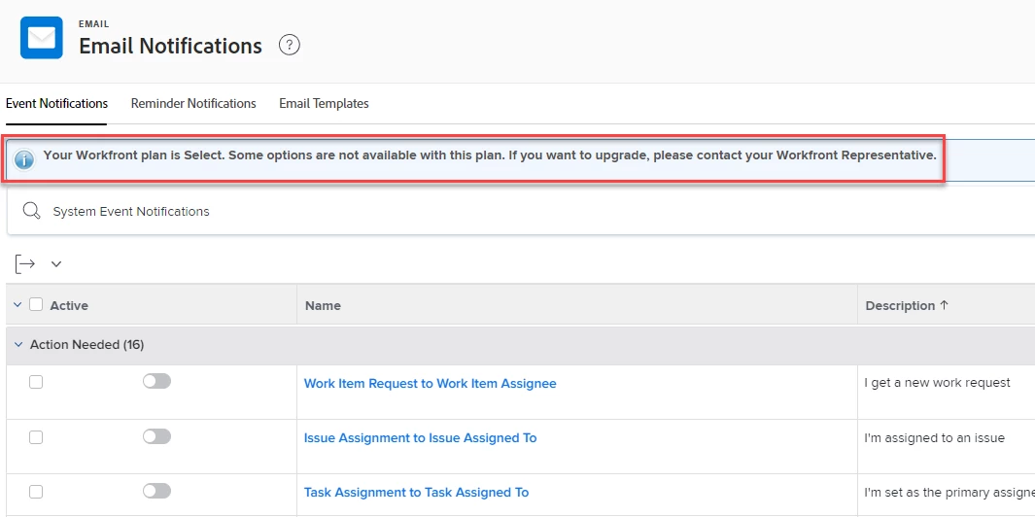Click the 'I'm assigned to an issue' description

(935, 437)
